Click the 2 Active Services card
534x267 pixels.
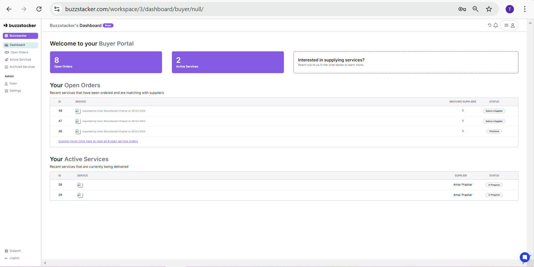pos(228,62)
